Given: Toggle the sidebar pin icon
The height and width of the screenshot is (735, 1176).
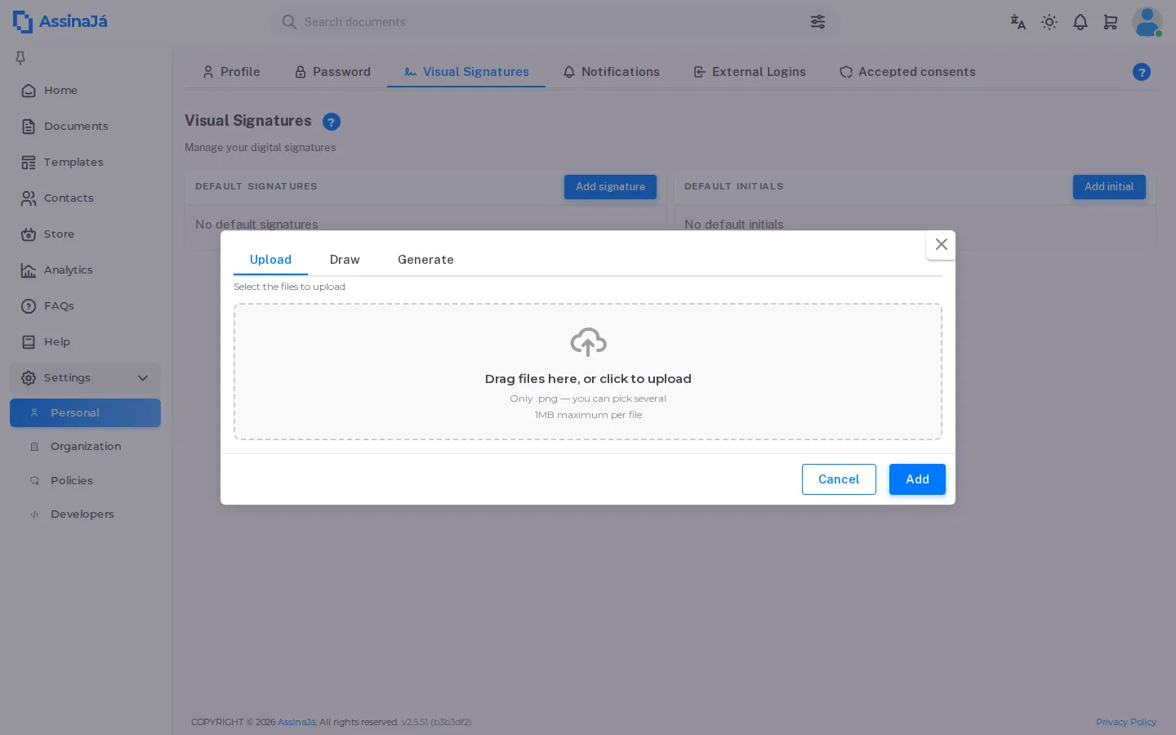Looking at the screenshot, I should pos(20,58).
